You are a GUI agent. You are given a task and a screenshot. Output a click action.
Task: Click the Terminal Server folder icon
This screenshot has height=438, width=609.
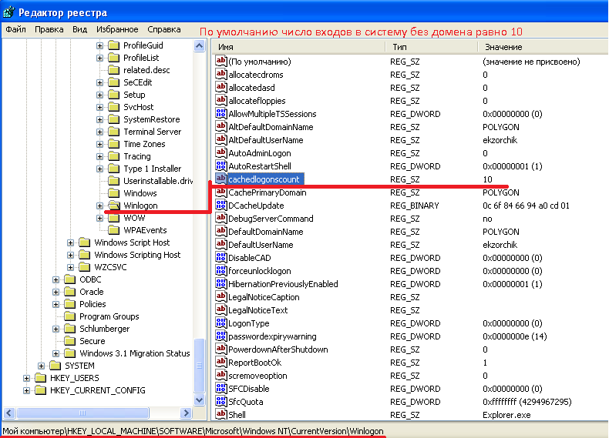114,132
